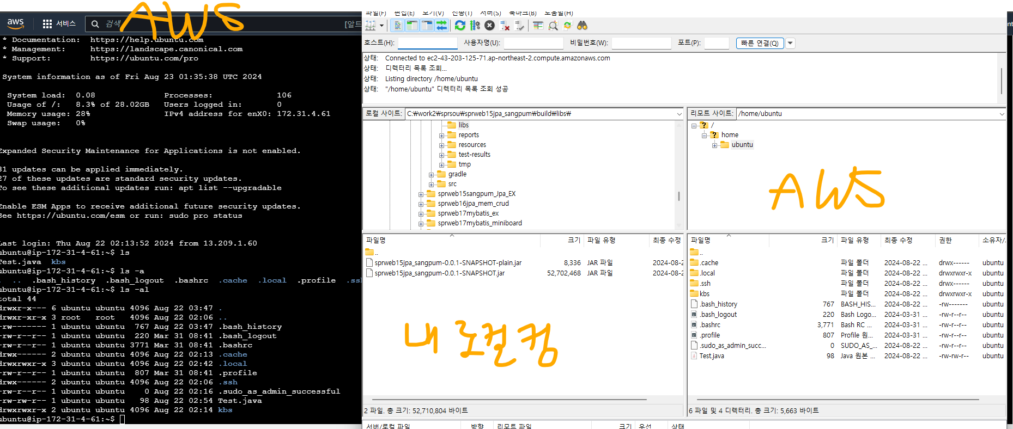
Task: Open the Site Manager dropdown arrow
Action: (381, 26)
